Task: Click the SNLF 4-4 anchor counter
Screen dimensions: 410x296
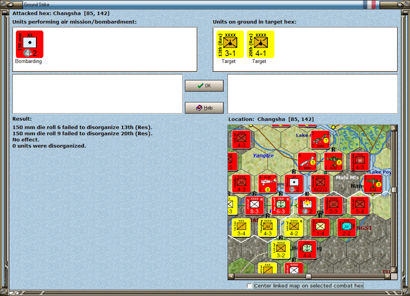Action: point(307,250)
